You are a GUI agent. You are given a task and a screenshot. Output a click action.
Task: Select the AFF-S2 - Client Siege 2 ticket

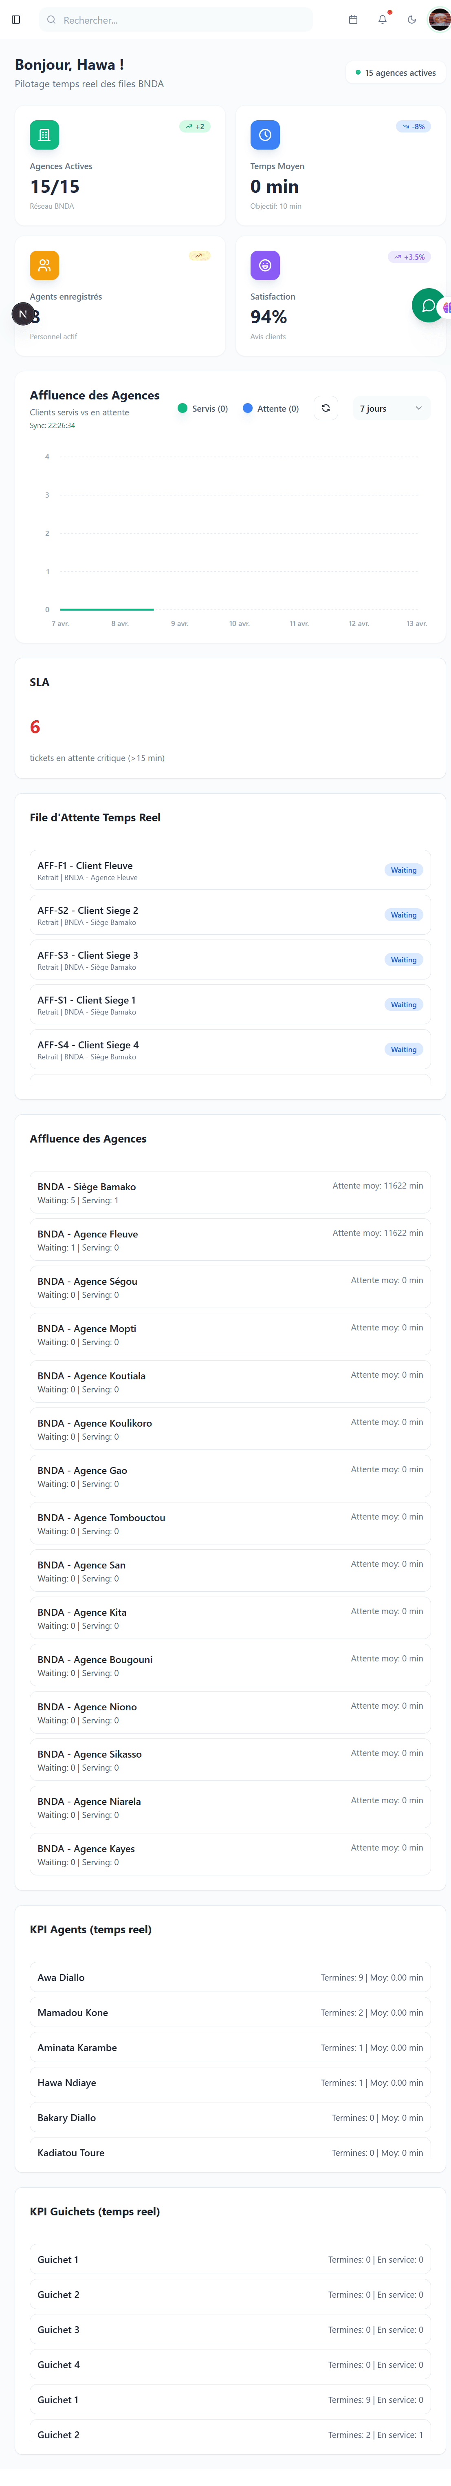pos(230,915)
